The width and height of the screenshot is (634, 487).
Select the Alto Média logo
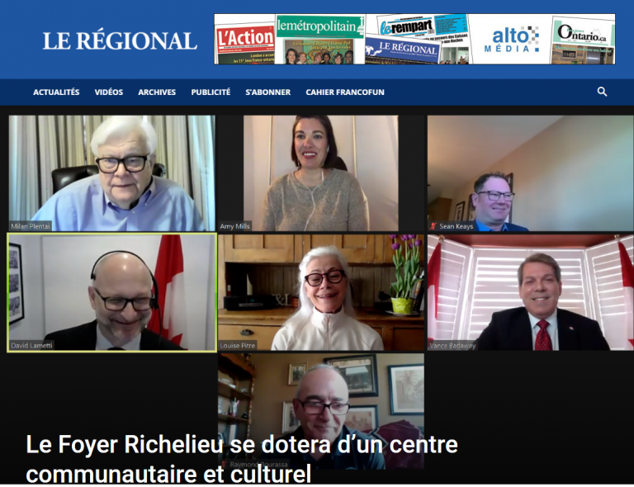(512, 39)
